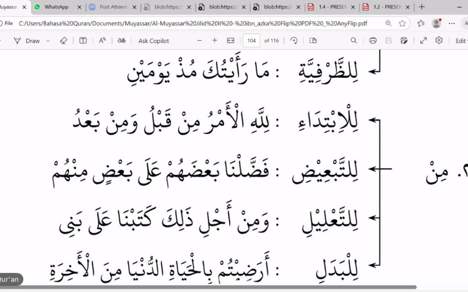Click the label لِلظَّرْفِيَّةِ
The image size is (468, 292).
click(x=328, y=71)
